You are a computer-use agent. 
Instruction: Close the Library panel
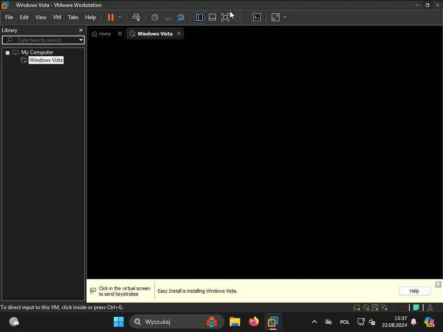point(81,30)
